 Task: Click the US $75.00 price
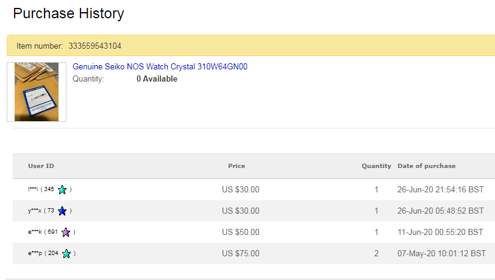click(240, 254)
